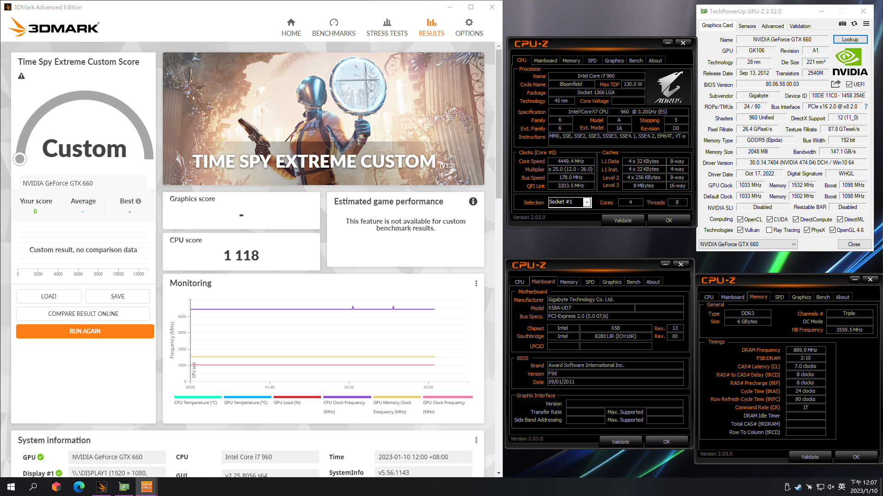Click GPU Memory Clock legend color bar
This screenshot has width=883, height=496.
coord(397,397)
